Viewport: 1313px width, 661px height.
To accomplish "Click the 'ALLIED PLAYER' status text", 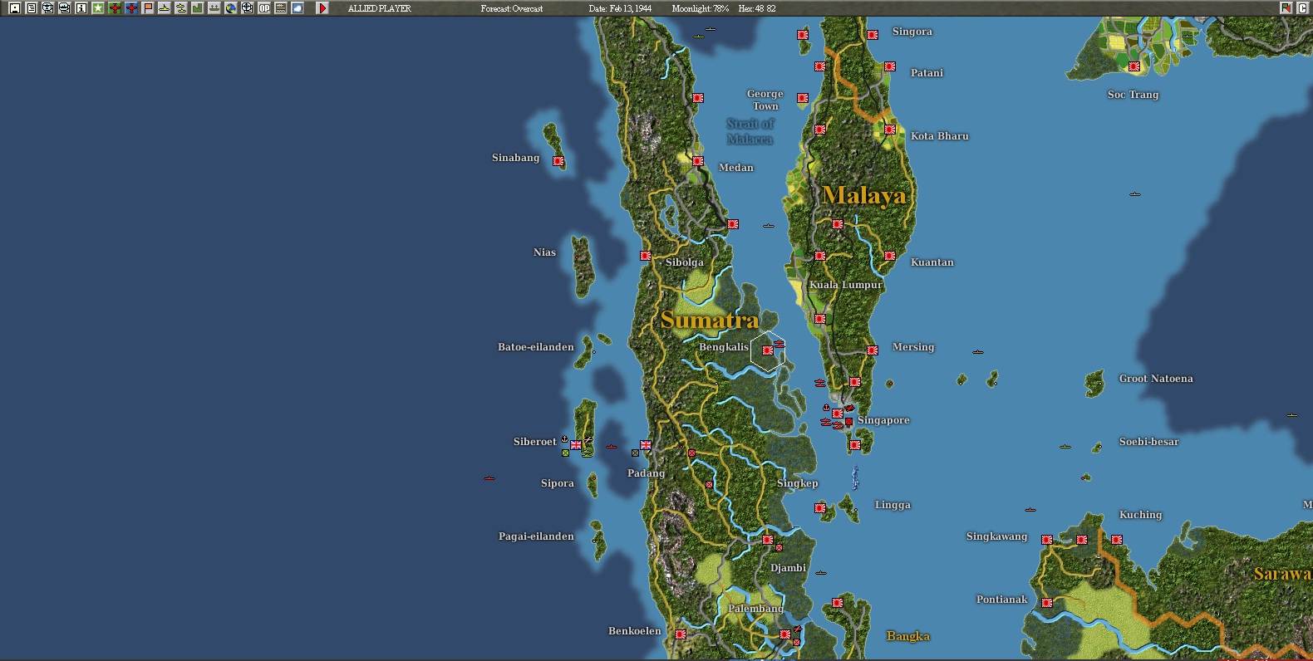I will pos(379,8).
